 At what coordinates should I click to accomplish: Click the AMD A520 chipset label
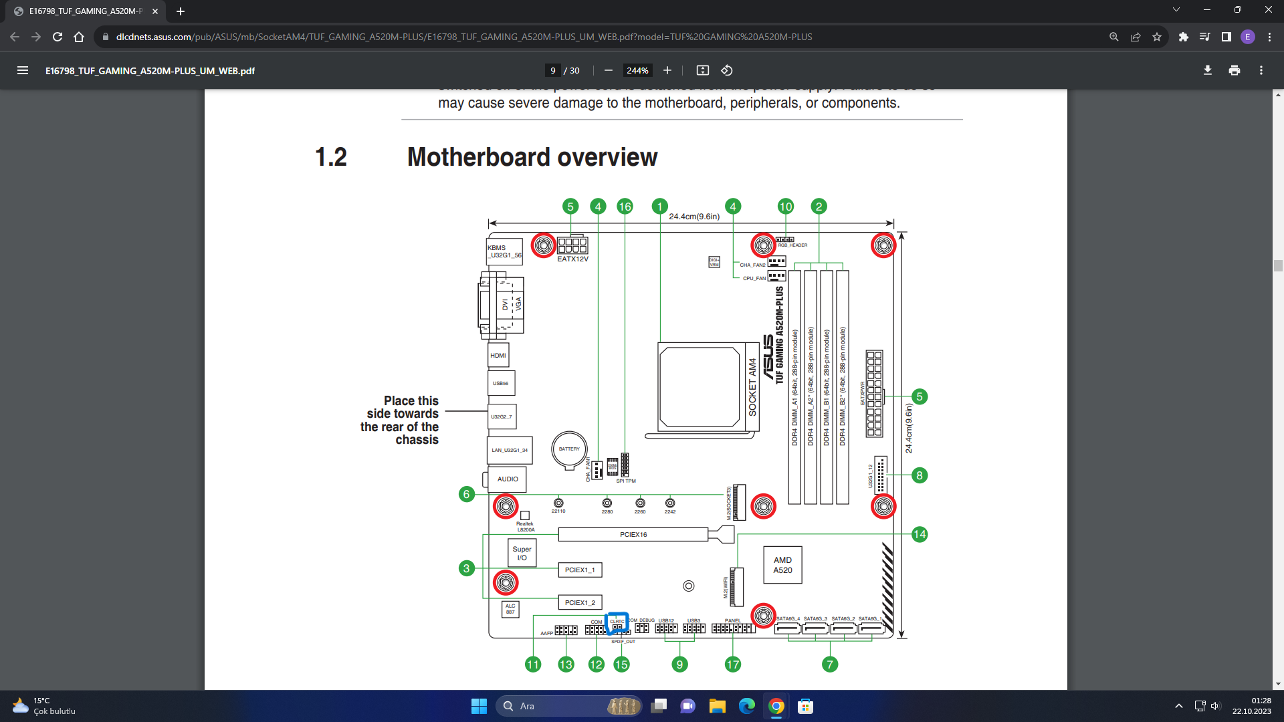[782, 565]
